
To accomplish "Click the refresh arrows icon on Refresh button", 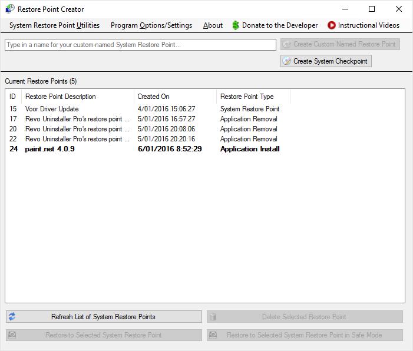I will (12, 317).
